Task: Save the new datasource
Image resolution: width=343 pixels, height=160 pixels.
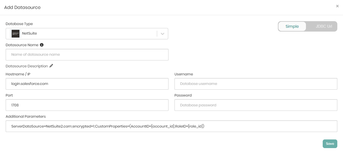Action: (x=330, y=144)
